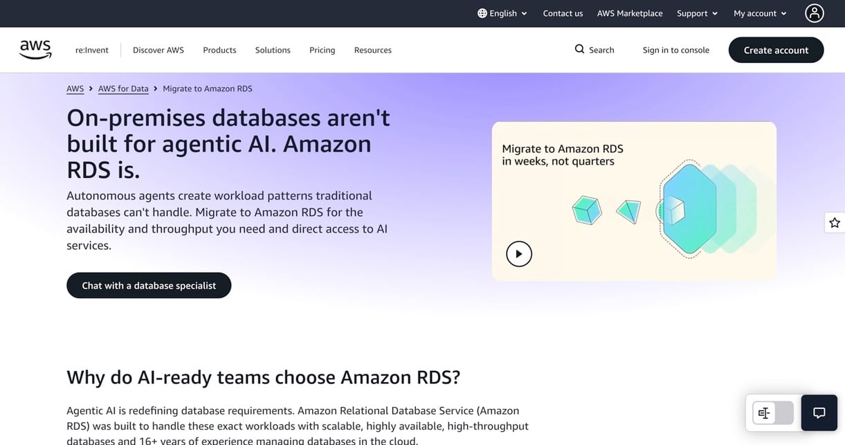
Task: Click the star bookmark icon
Action: pos(835,223)
